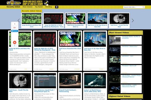Click the site logo in the header
This screenshot has width=151, height=100.
[x=14, y=3]
